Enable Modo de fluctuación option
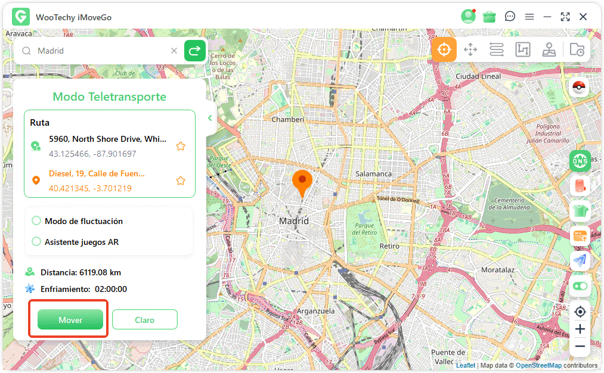 [36, 221]
